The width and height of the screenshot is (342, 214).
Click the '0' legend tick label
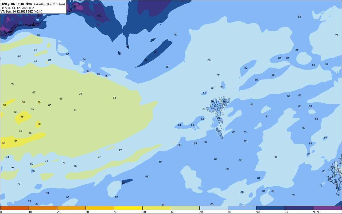[x=1, y=212]
